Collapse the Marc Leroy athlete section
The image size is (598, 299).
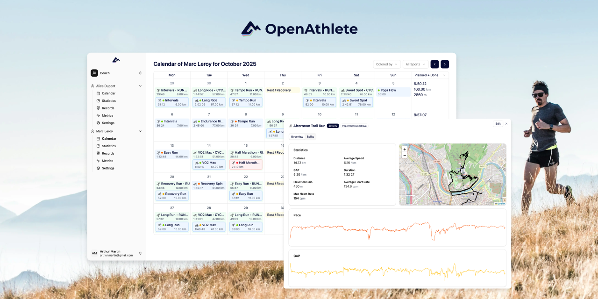click(x=140, y=131)
